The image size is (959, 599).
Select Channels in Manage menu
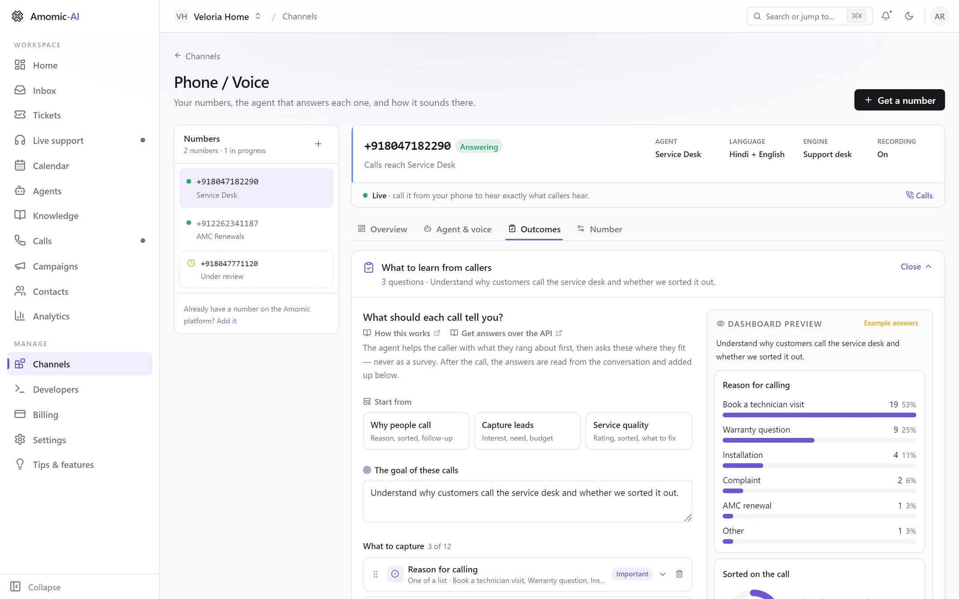coord(80,364)
